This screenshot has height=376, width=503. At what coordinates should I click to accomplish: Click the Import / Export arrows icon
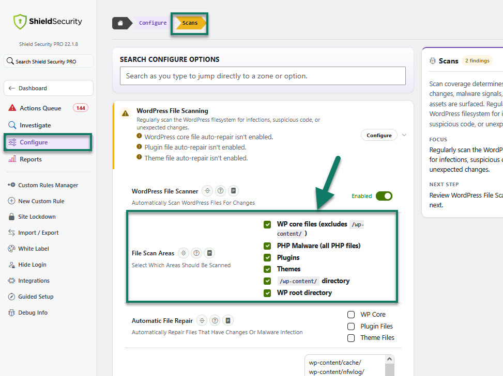coord(11,233)
